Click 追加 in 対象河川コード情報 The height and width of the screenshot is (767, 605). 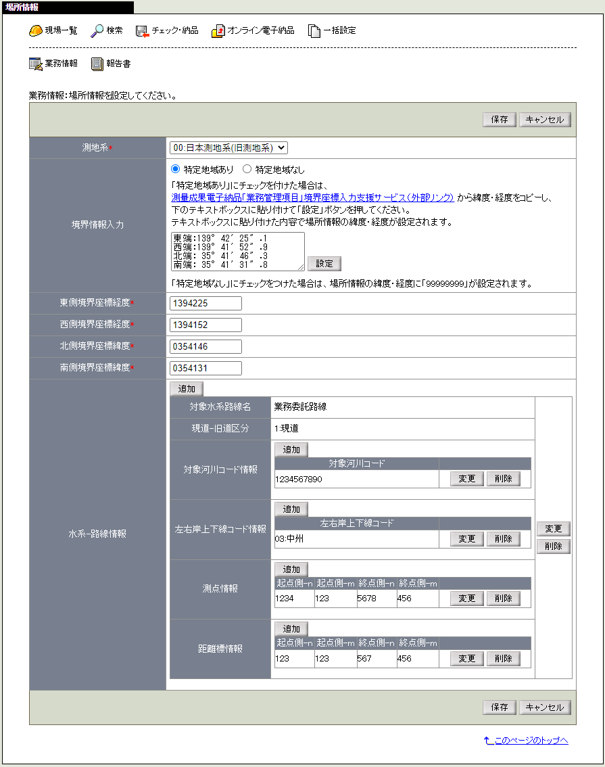click(291, 450)
